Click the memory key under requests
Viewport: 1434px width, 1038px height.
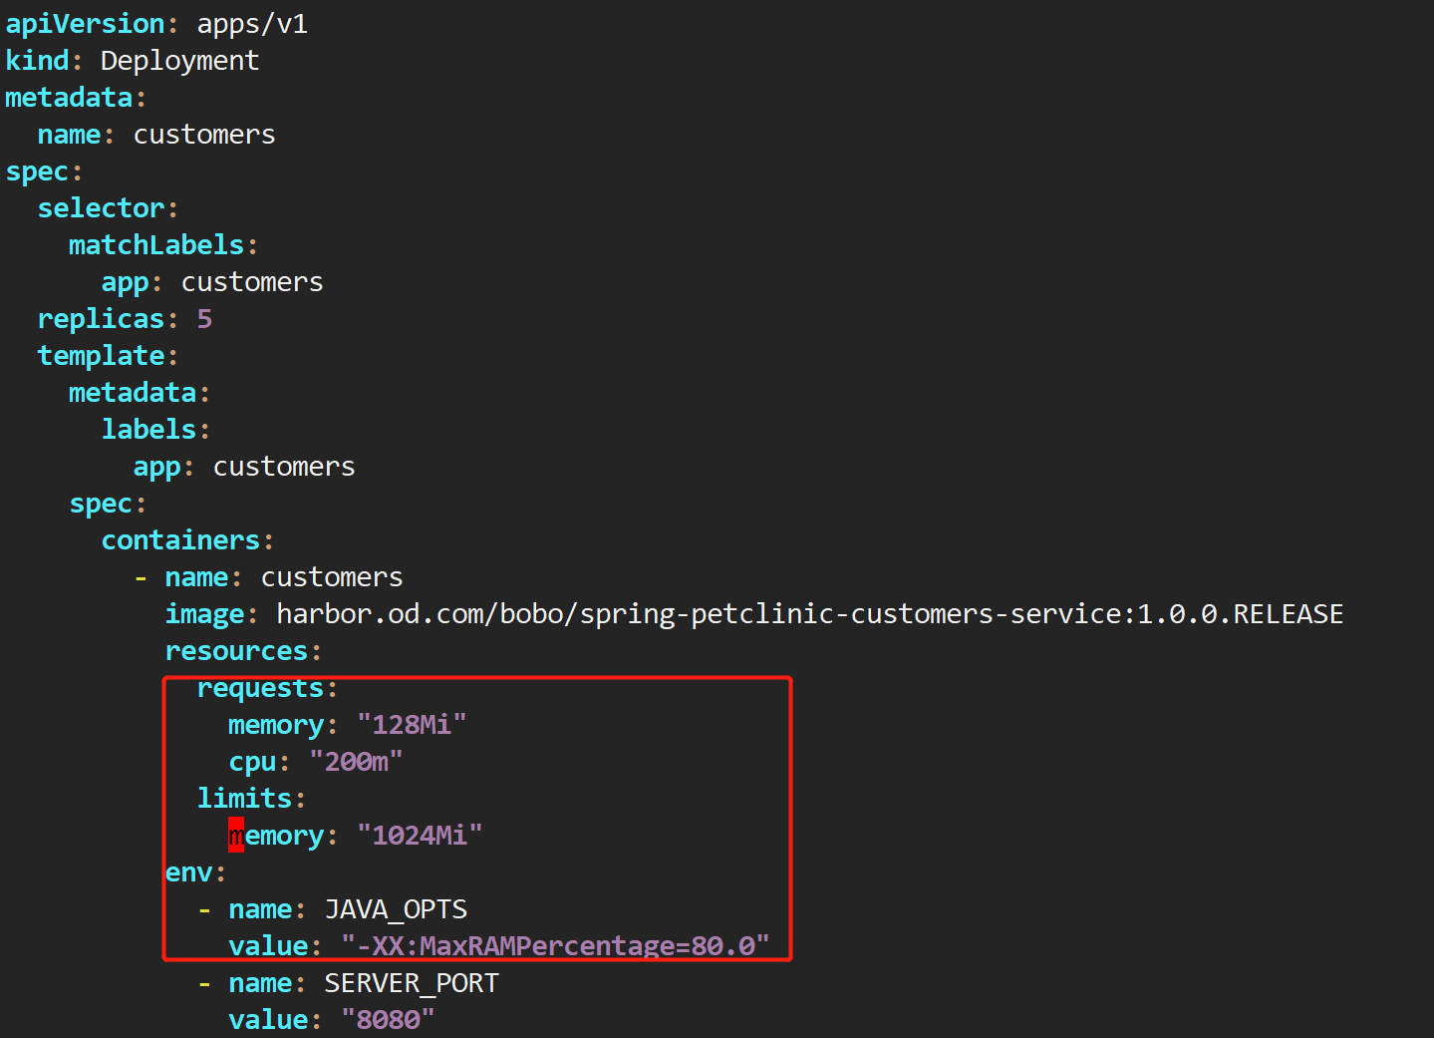click(276, 725)
